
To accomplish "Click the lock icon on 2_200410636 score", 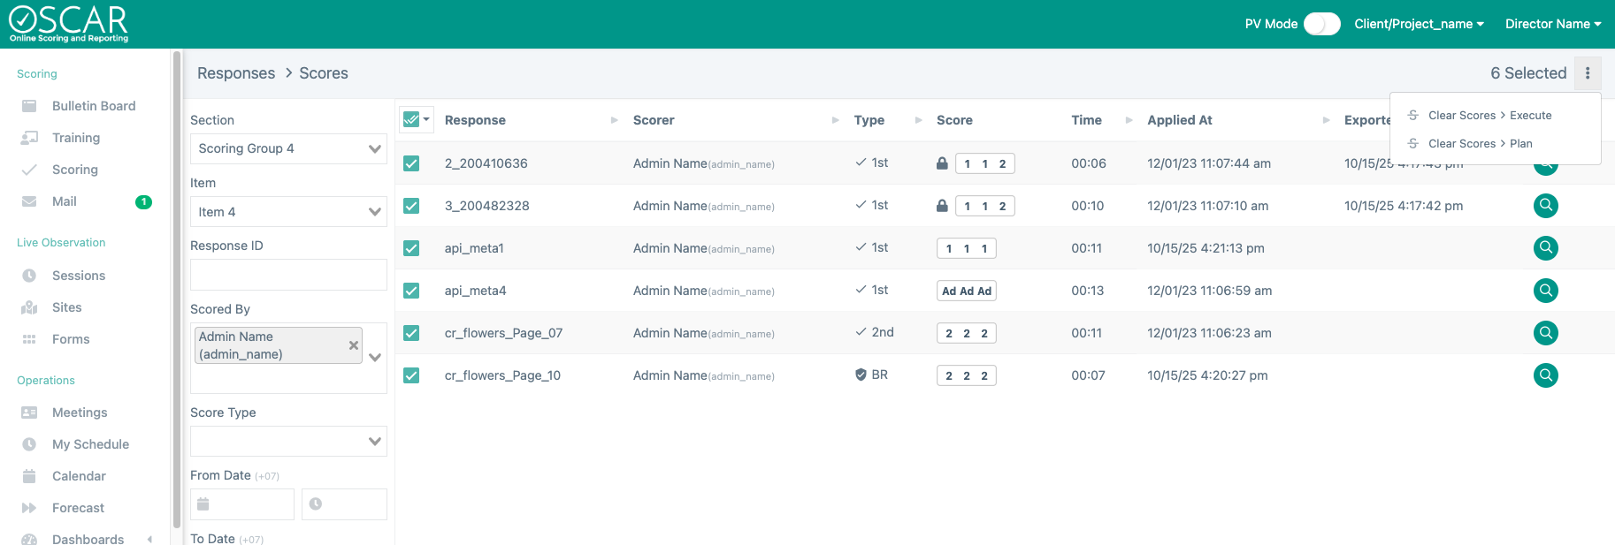I will point(942,163).
